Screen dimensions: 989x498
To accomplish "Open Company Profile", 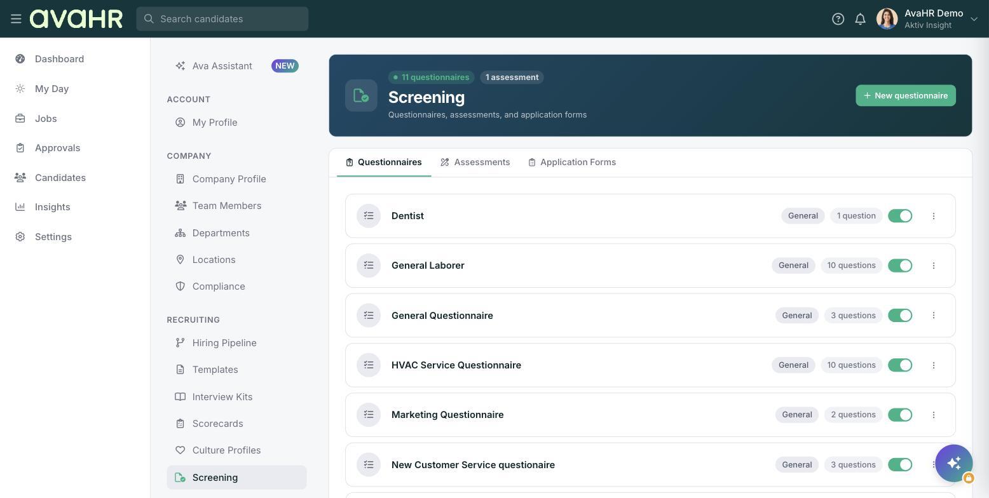I will point(236,179).
